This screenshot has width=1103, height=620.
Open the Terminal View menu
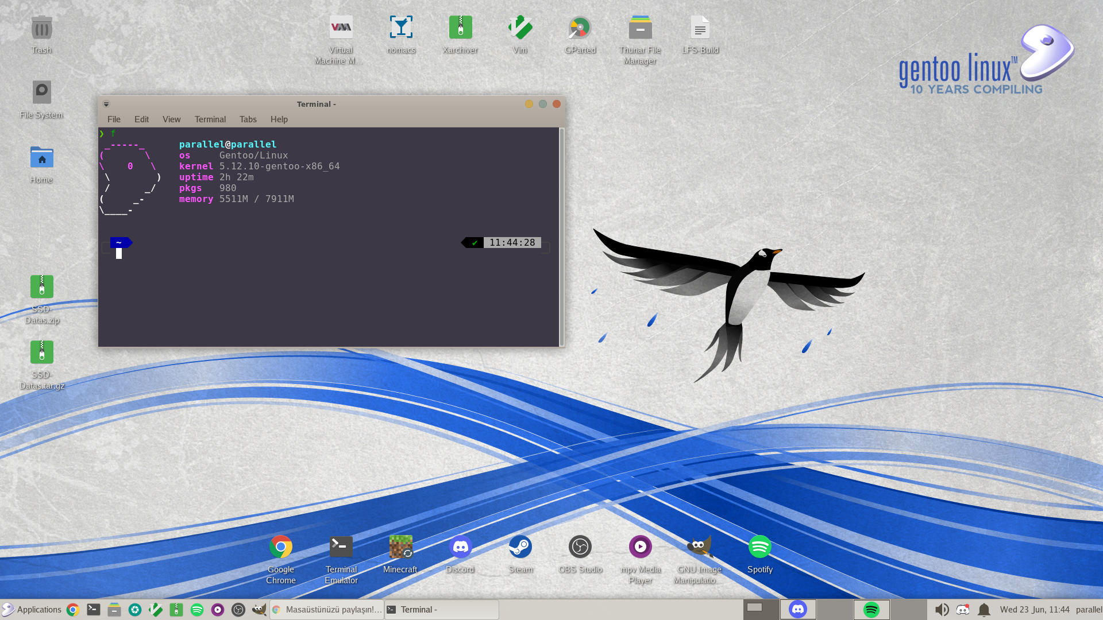tap(171, 119)
